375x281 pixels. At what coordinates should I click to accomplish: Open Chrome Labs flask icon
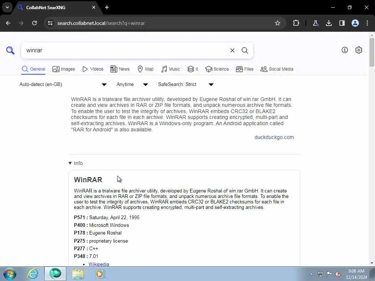coord(315,23)
